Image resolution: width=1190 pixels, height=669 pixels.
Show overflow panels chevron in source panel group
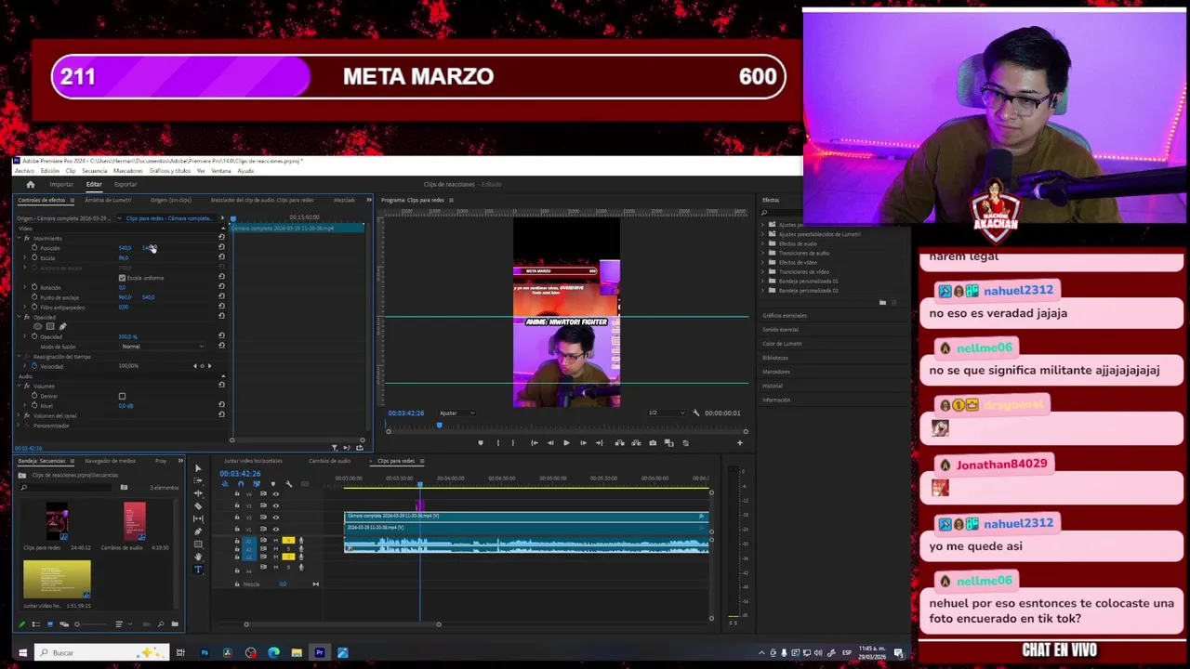[x=369, y=200]
